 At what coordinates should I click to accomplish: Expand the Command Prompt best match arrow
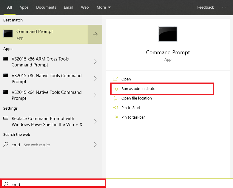point(95,34)
